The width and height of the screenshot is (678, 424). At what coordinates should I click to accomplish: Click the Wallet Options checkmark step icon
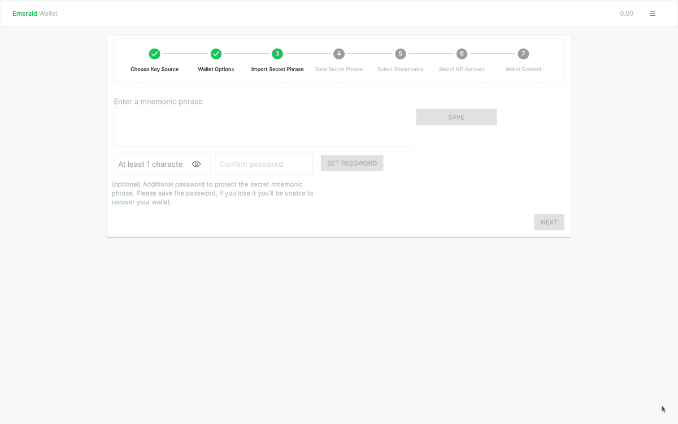click(x=216, y=54)
